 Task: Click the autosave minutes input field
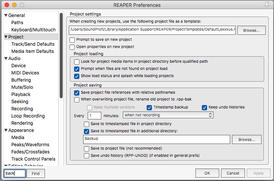click(94, 115)
